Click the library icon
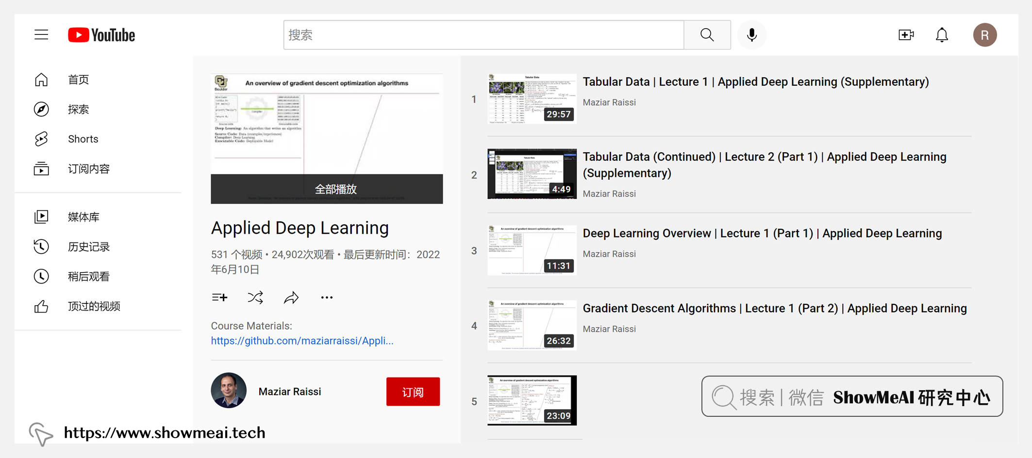 [41, 217]
